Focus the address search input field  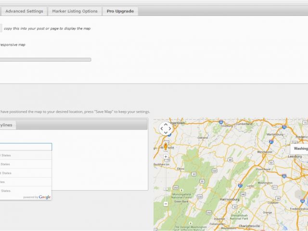point(26,147)
